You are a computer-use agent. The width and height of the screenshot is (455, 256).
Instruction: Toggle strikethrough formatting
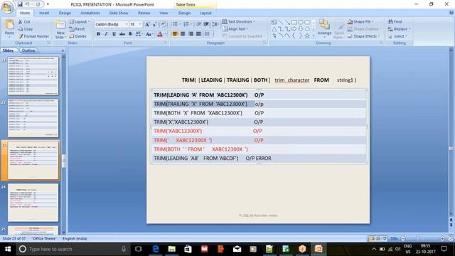(x=122, y=34)
